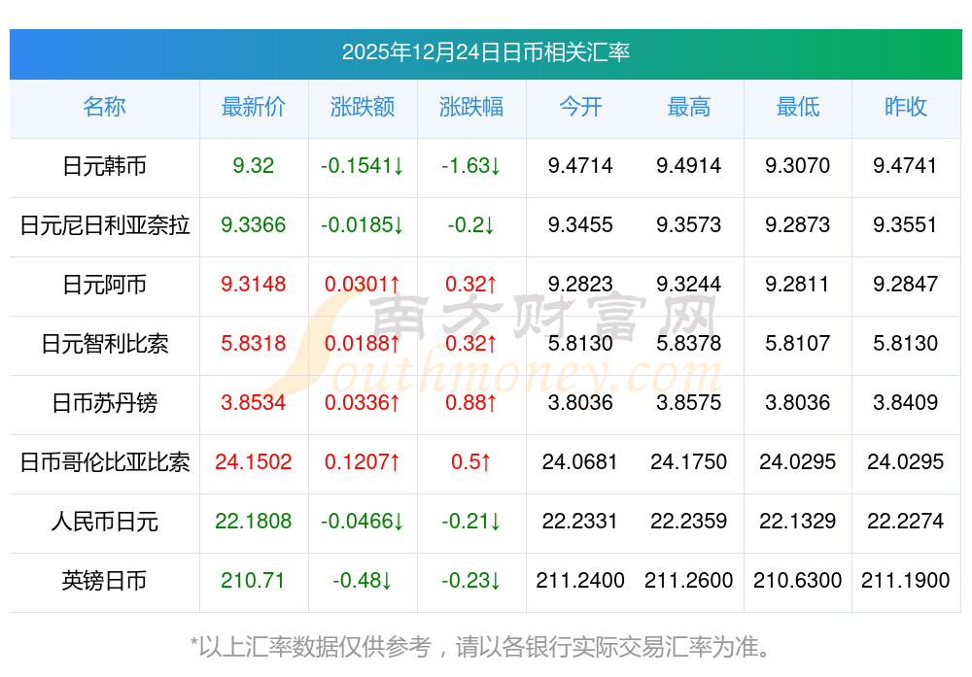Click previous close 211.1900

(x=906, y=581)
